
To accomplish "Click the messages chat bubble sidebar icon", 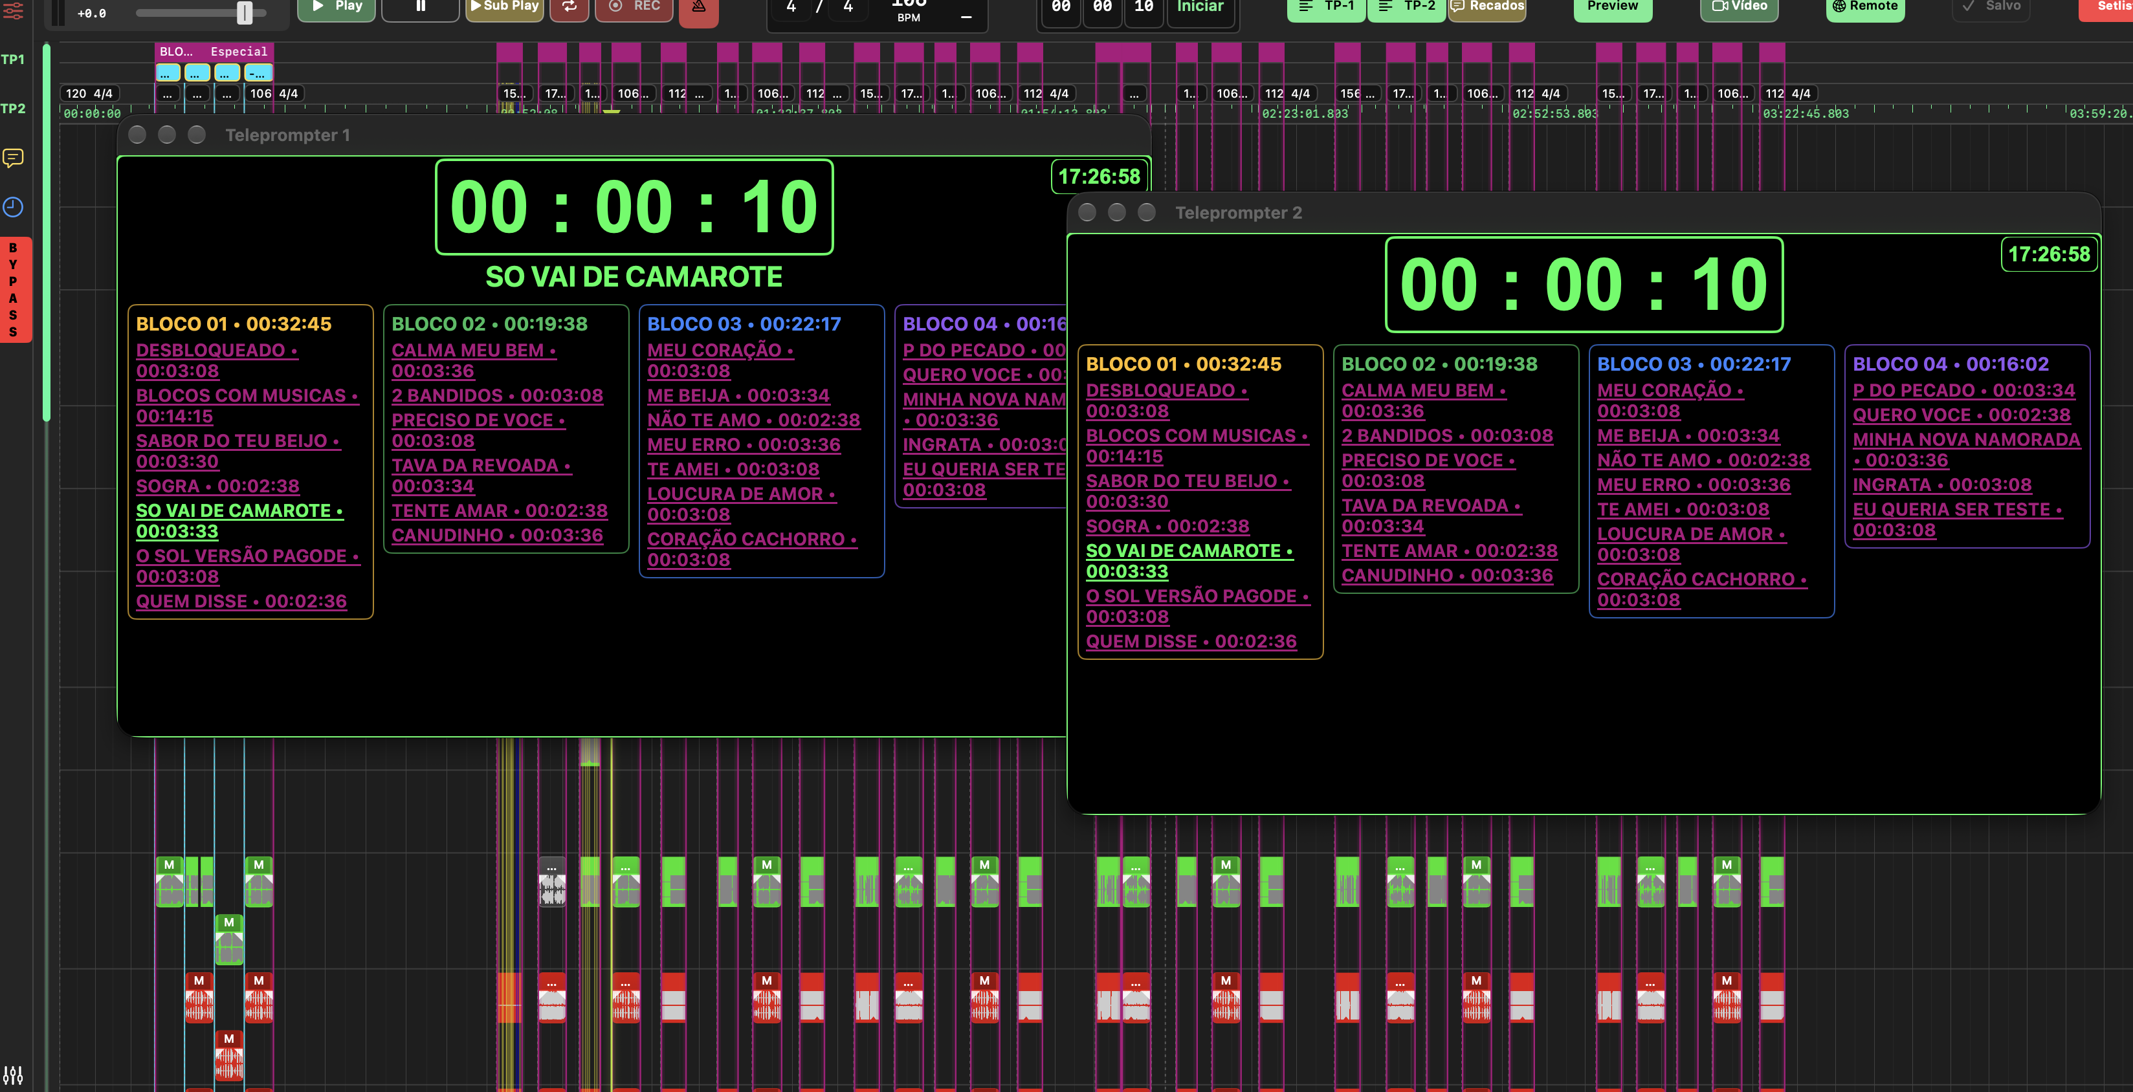I will [13, 157].
